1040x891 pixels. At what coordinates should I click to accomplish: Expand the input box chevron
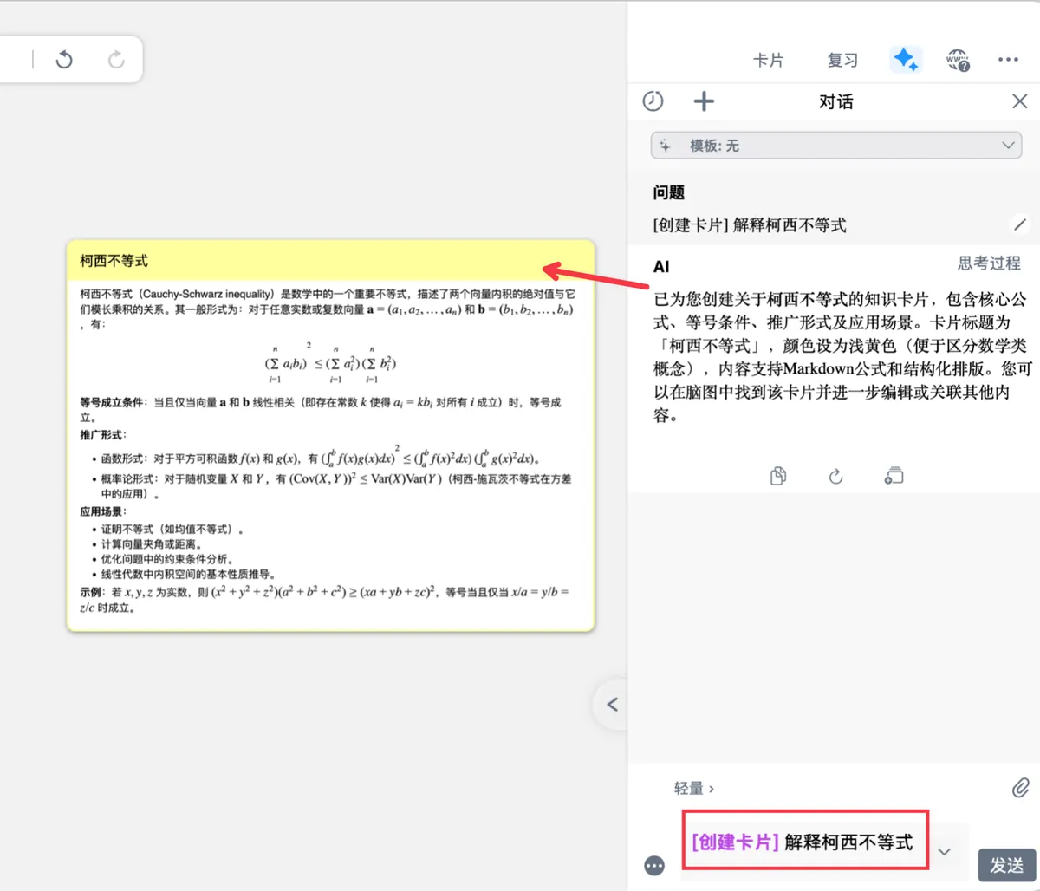(945, 852)
